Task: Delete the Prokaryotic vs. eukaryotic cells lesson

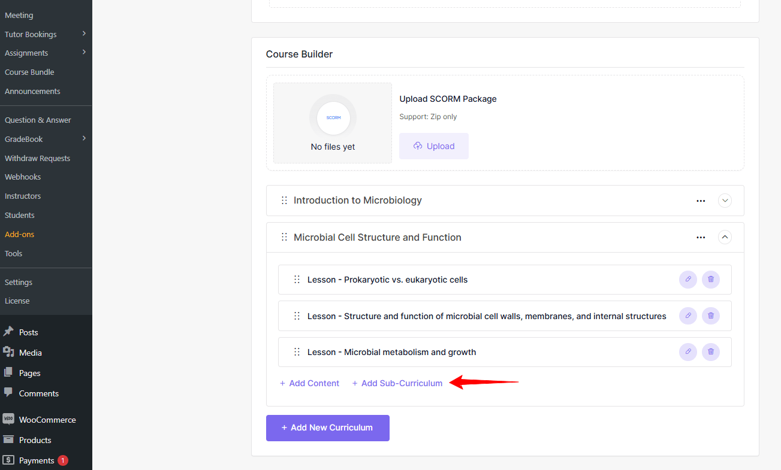Action: coord(711,280)
